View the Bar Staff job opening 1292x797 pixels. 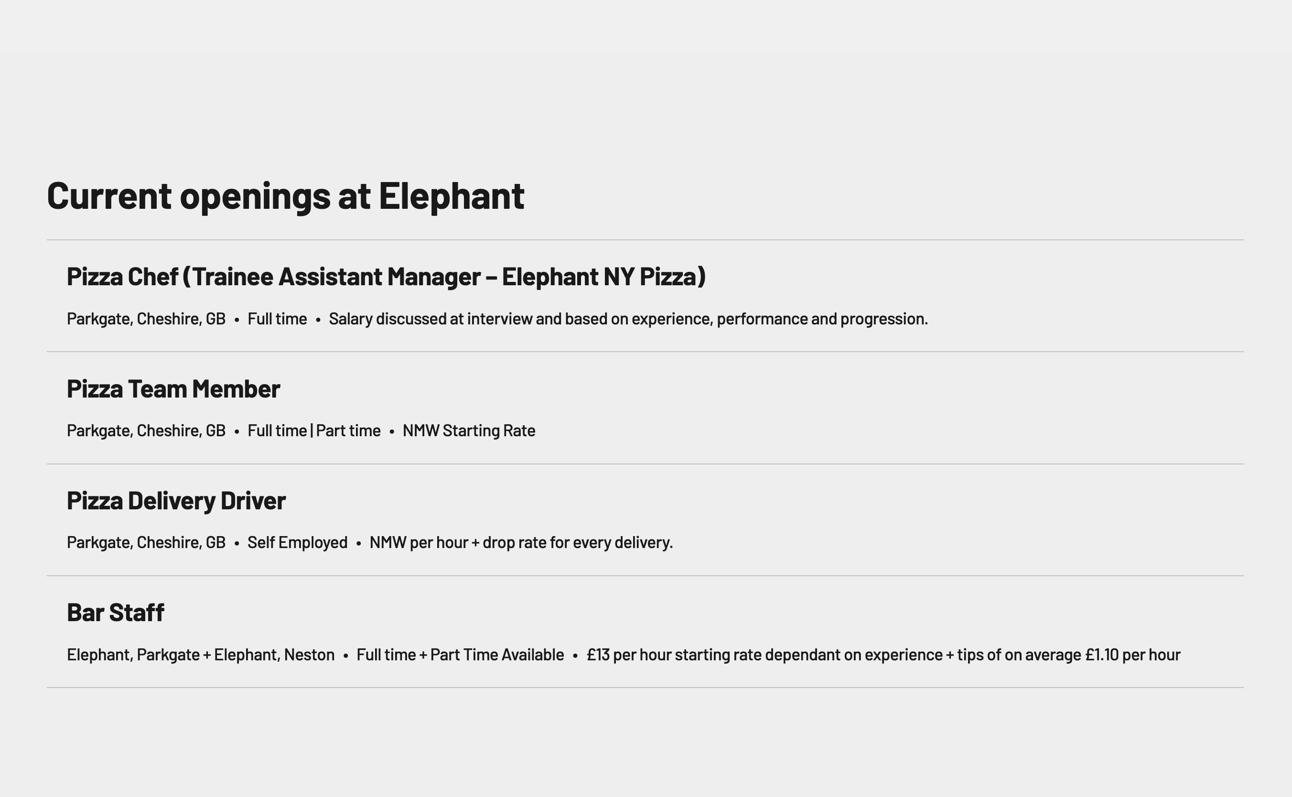(x=116, y=613)
